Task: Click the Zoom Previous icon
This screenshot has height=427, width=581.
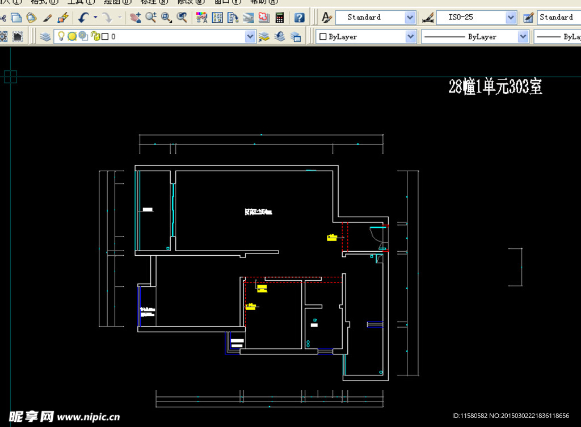Action: [182, 18]
